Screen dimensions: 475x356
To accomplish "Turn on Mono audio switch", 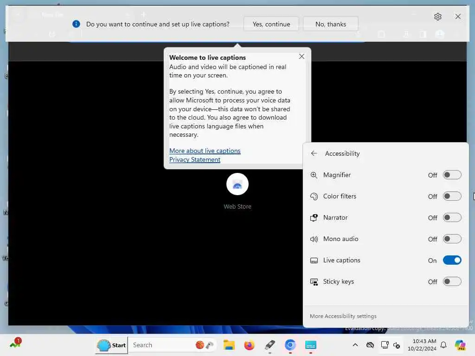I will click(x=452, y=239).
